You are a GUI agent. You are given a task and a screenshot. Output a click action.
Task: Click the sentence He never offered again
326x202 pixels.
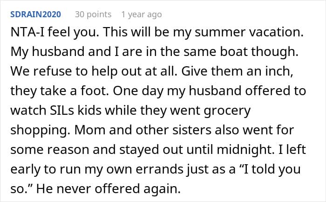109,188
